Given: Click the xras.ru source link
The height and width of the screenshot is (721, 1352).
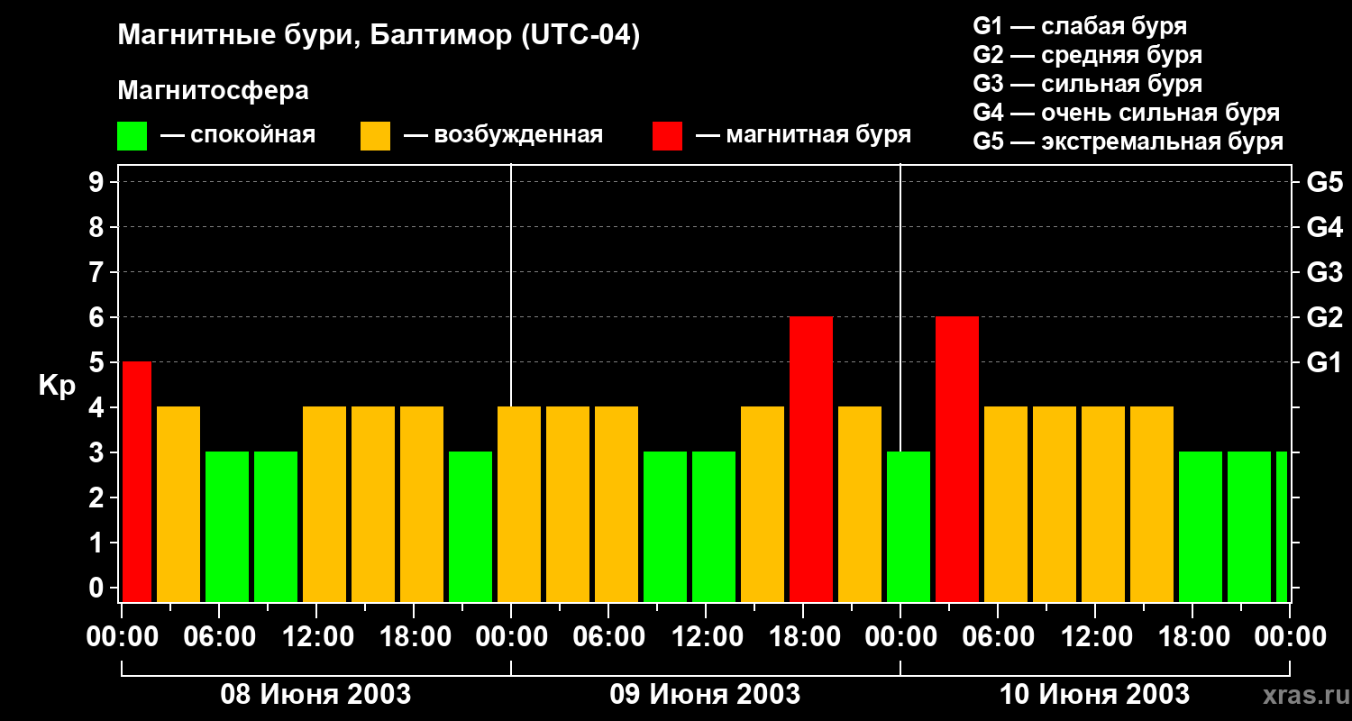Looking at the screenshot, I should point(1302,695).
